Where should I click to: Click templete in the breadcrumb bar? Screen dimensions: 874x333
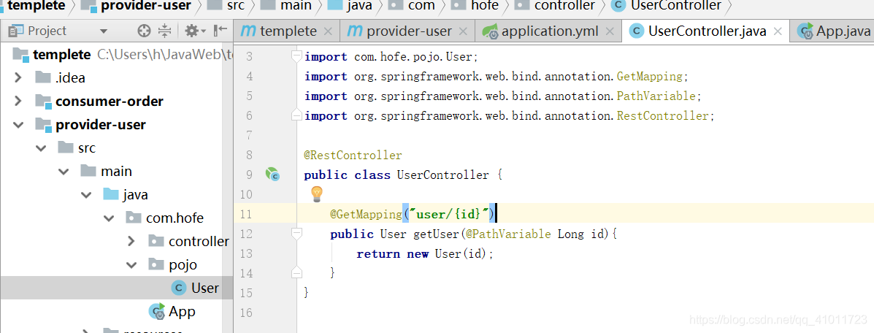[37, 6]
